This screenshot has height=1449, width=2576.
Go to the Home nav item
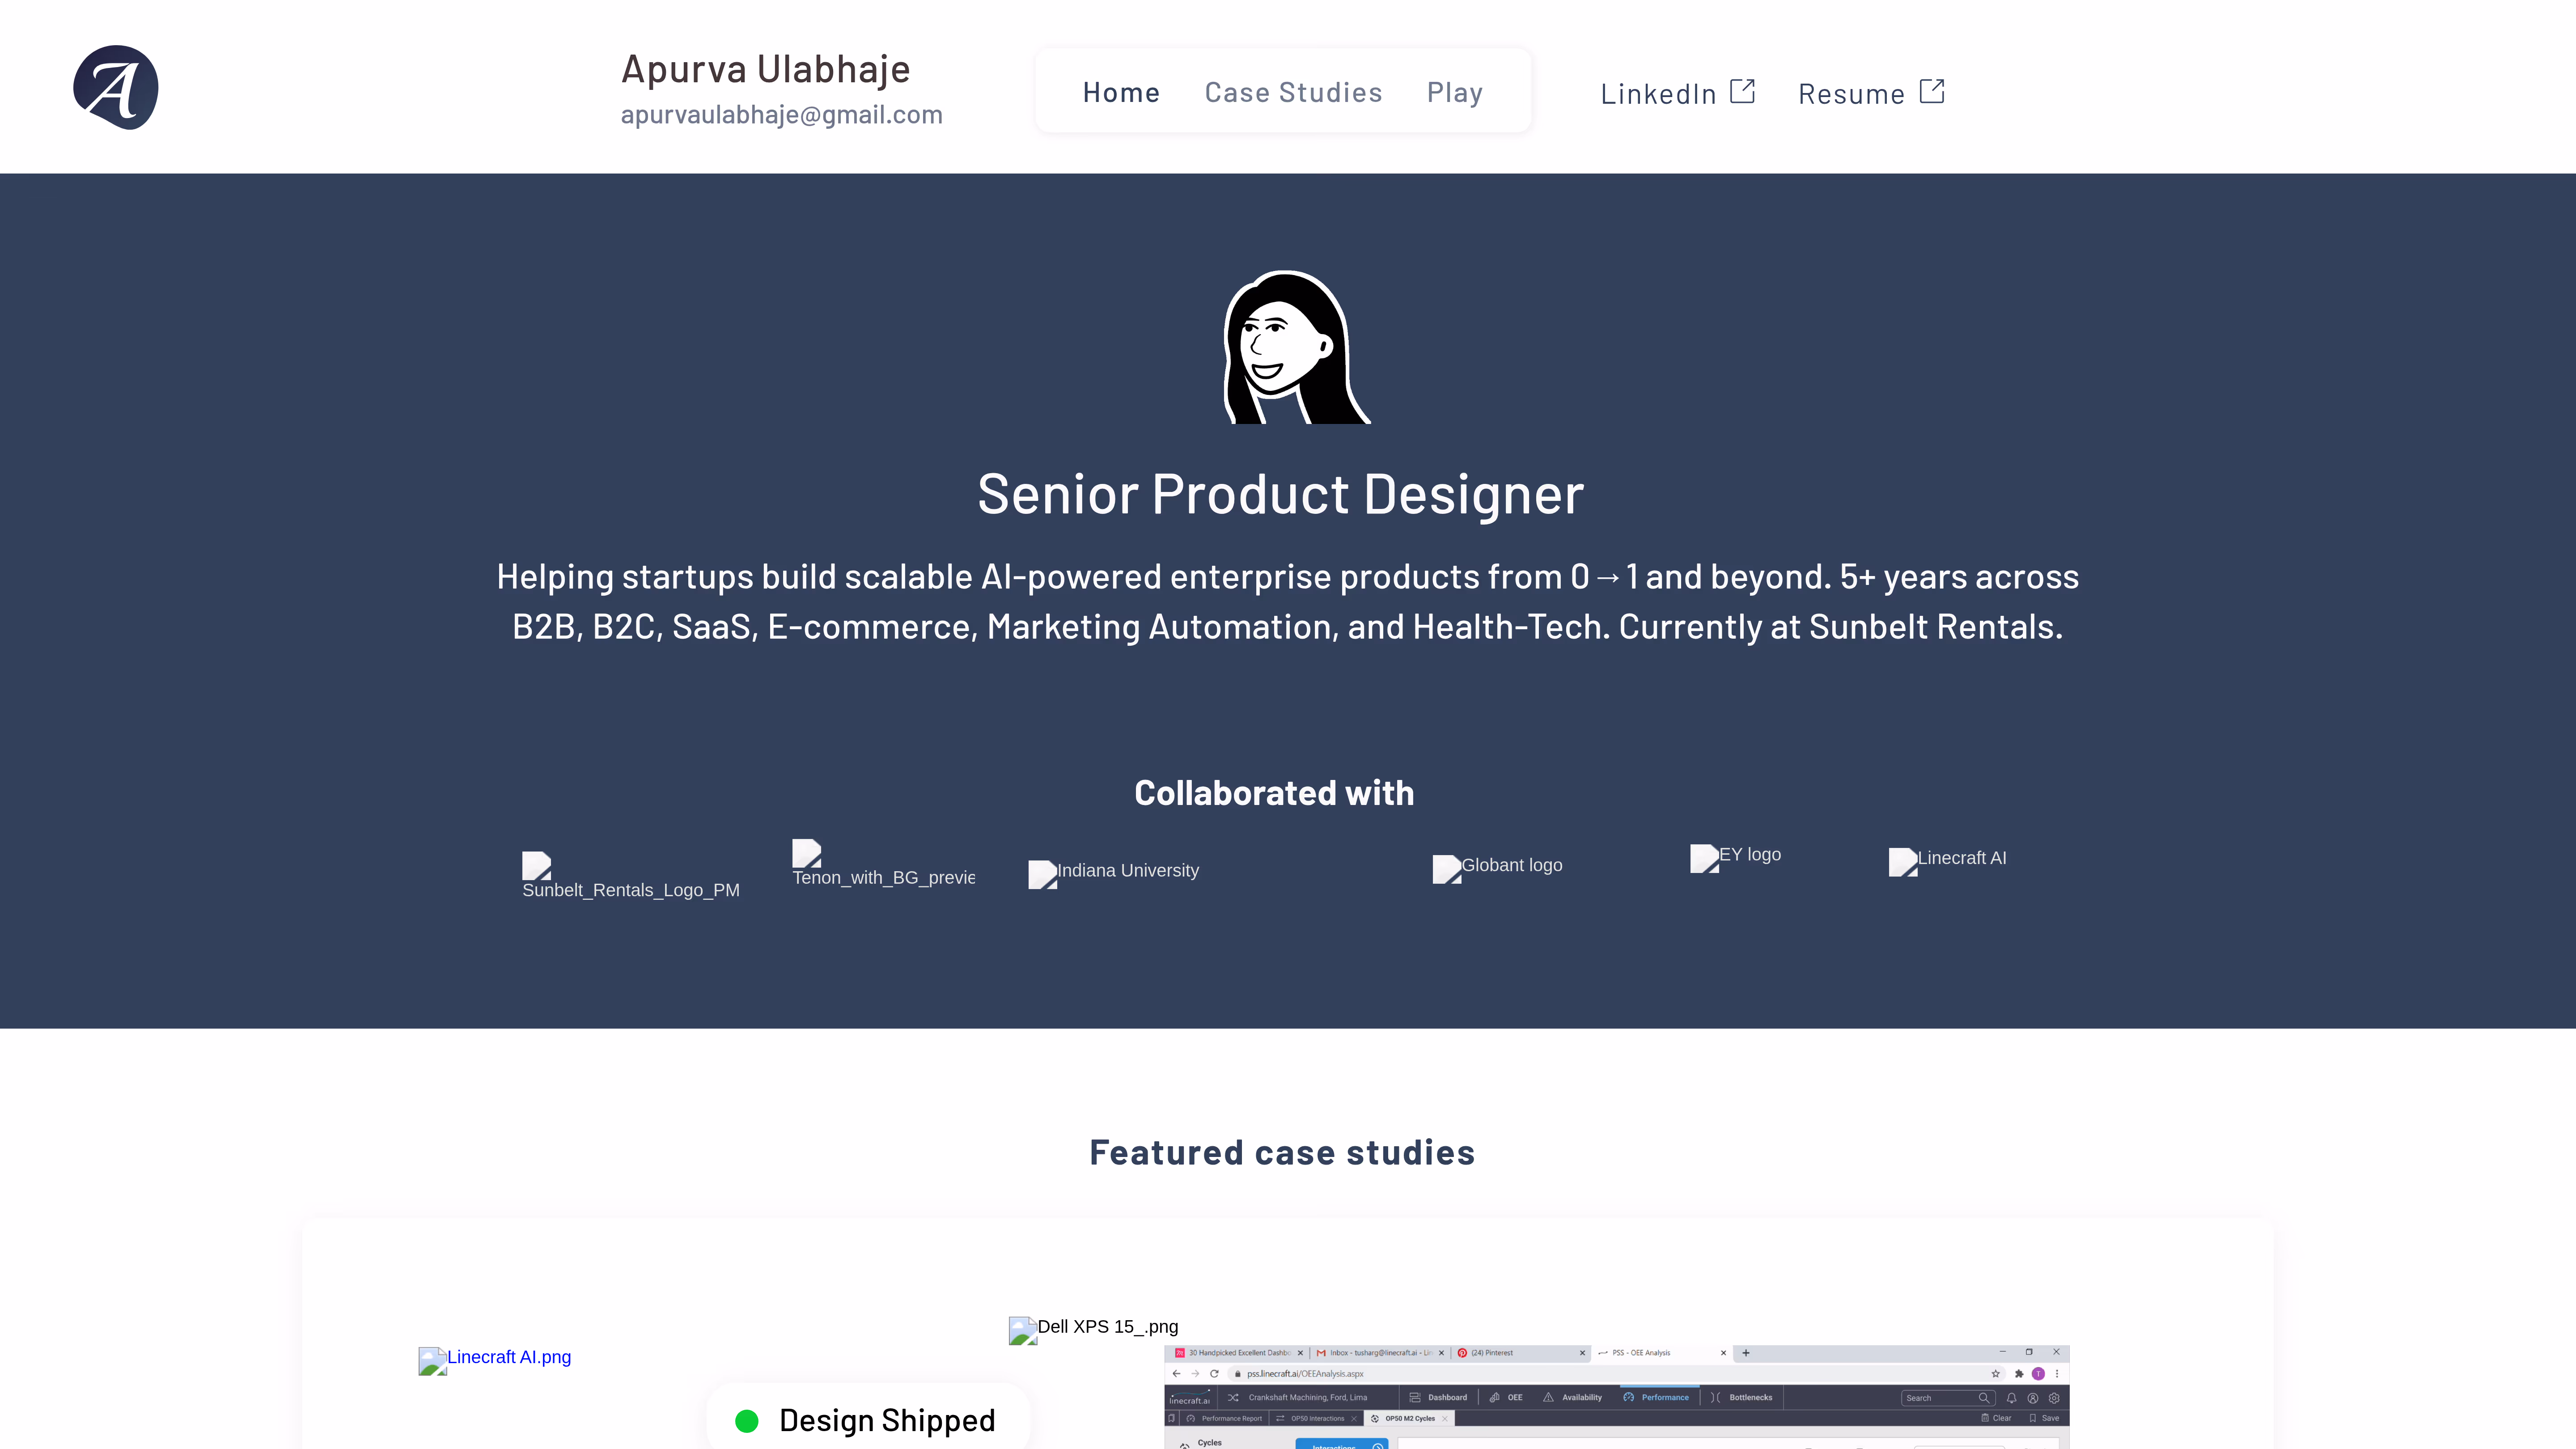tap(1121, 92)
